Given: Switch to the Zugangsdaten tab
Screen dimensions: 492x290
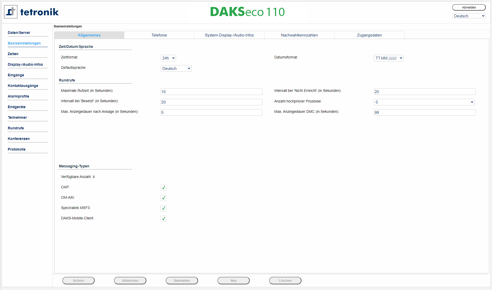Looking at the screenshot, I should 369,35.
